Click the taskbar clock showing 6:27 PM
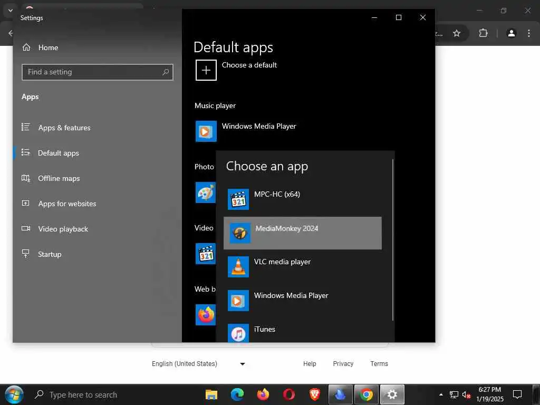The height and width of the screenshot is (405, 540). (x=490, y=394)
